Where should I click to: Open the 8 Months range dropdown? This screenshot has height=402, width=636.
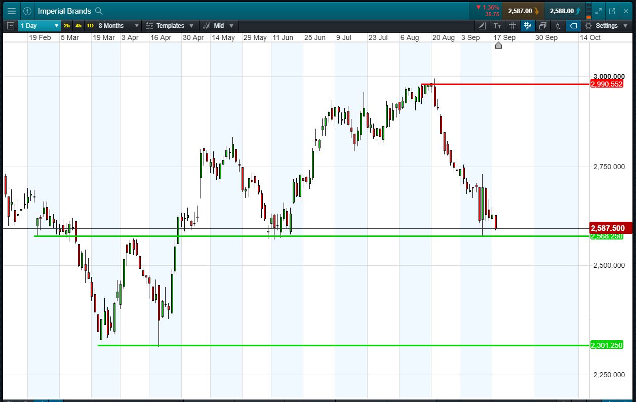click(118, 26)
